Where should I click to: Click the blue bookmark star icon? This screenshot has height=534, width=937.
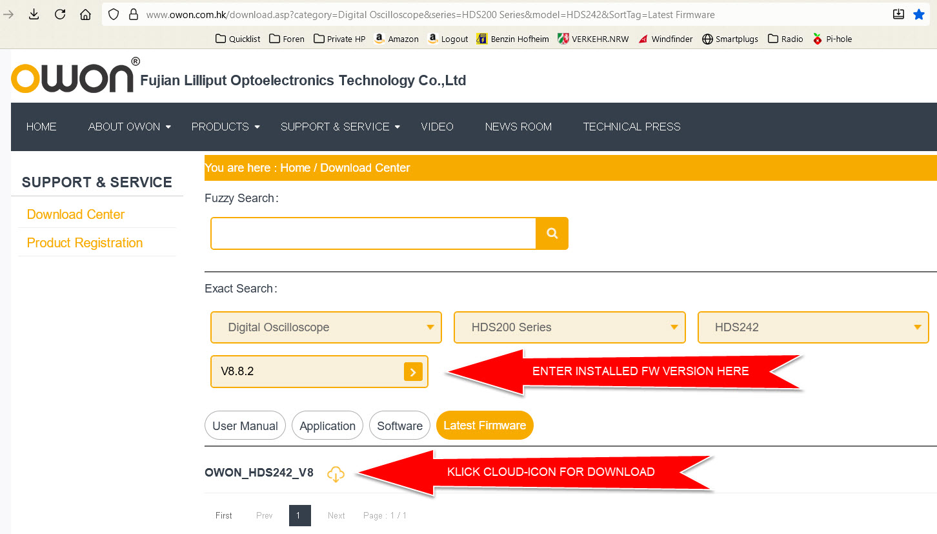[919, 14]
